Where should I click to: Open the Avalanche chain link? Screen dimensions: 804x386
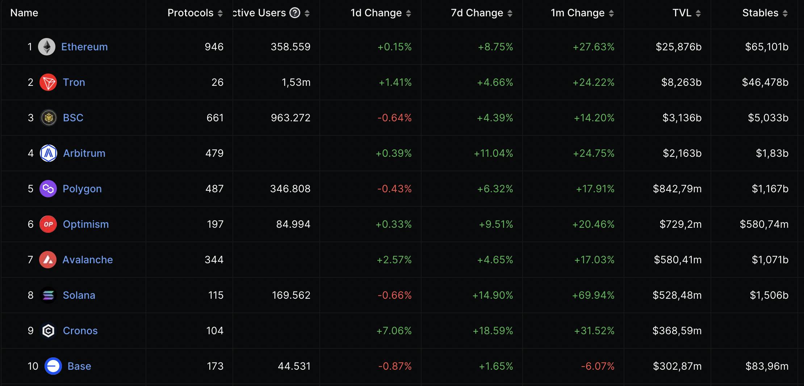coord(88,260)
